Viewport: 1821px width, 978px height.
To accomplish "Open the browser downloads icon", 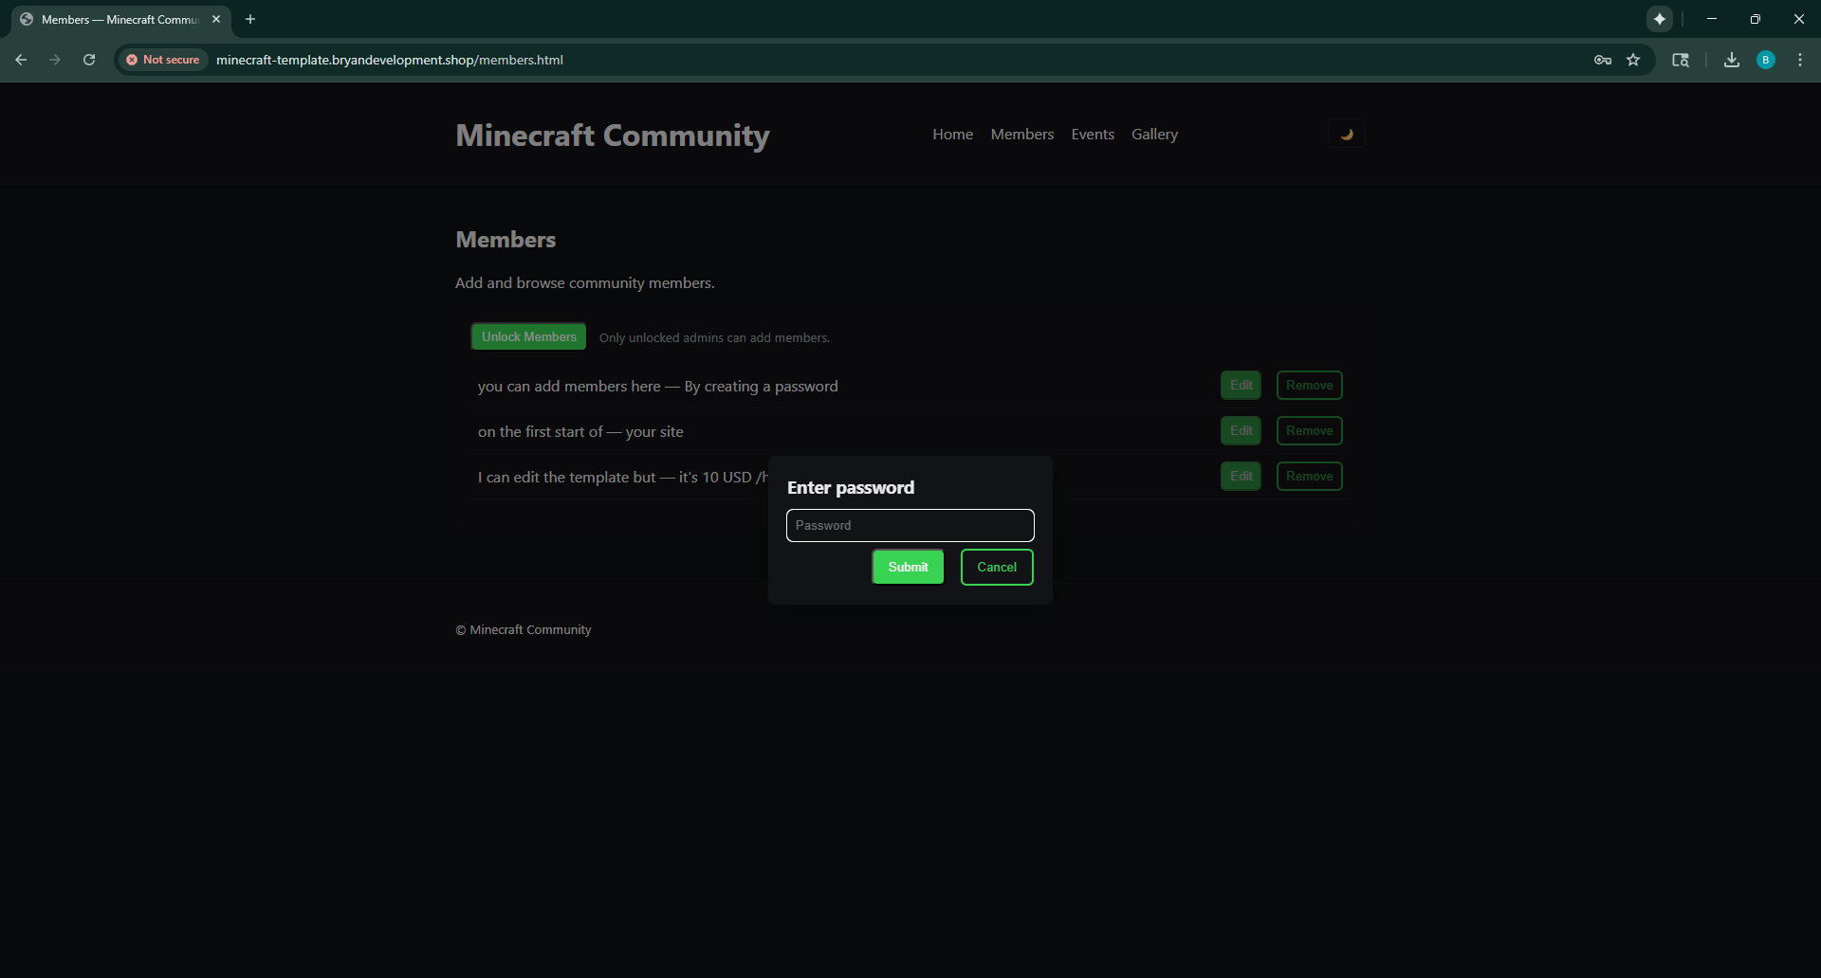I will (x=1732, y=60).
